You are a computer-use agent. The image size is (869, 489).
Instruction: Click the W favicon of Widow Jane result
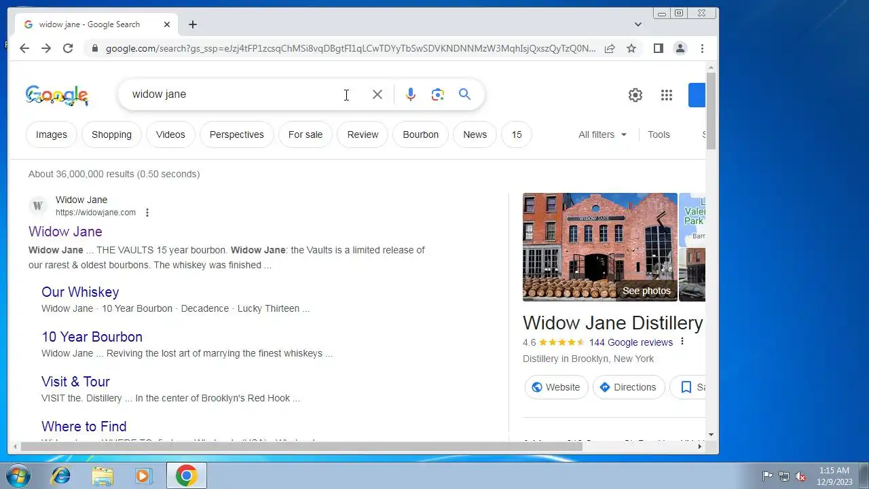(x=38, y=205)
